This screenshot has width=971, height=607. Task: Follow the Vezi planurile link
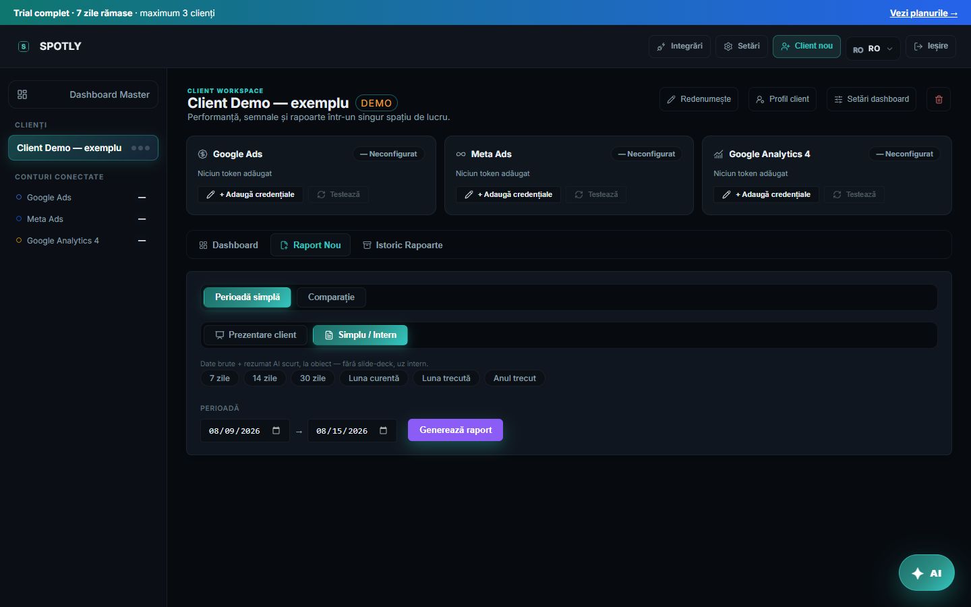click(924, 13)
